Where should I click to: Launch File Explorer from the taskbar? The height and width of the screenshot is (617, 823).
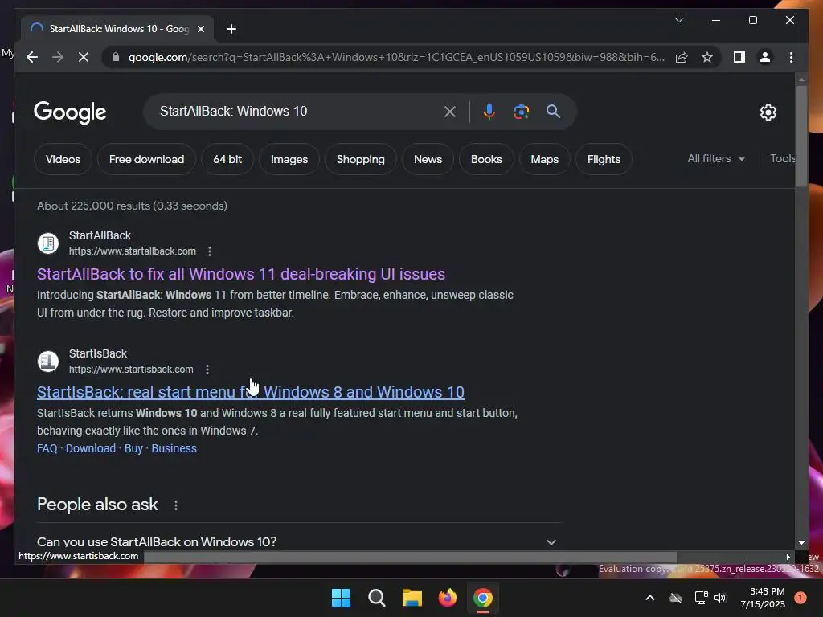[x=412, y=598]
